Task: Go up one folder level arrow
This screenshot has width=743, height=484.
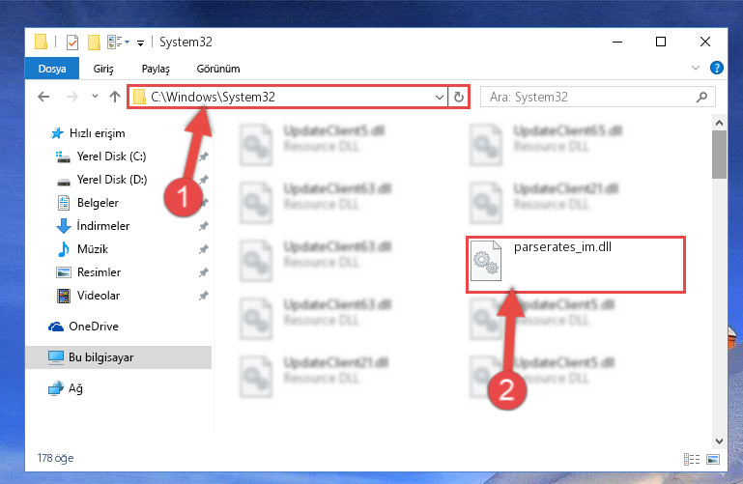Action: click(115, 97)
